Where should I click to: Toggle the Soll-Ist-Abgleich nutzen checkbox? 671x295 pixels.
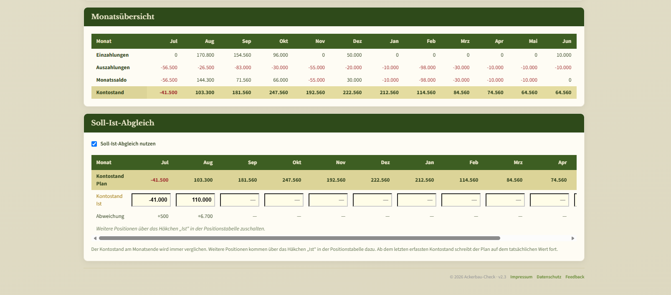pos(94,144)
